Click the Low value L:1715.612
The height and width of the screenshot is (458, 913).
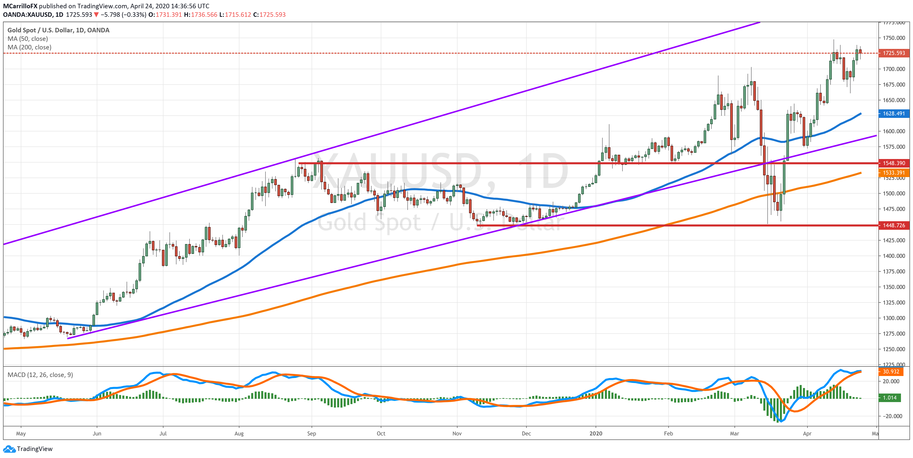tap(235, 15)
